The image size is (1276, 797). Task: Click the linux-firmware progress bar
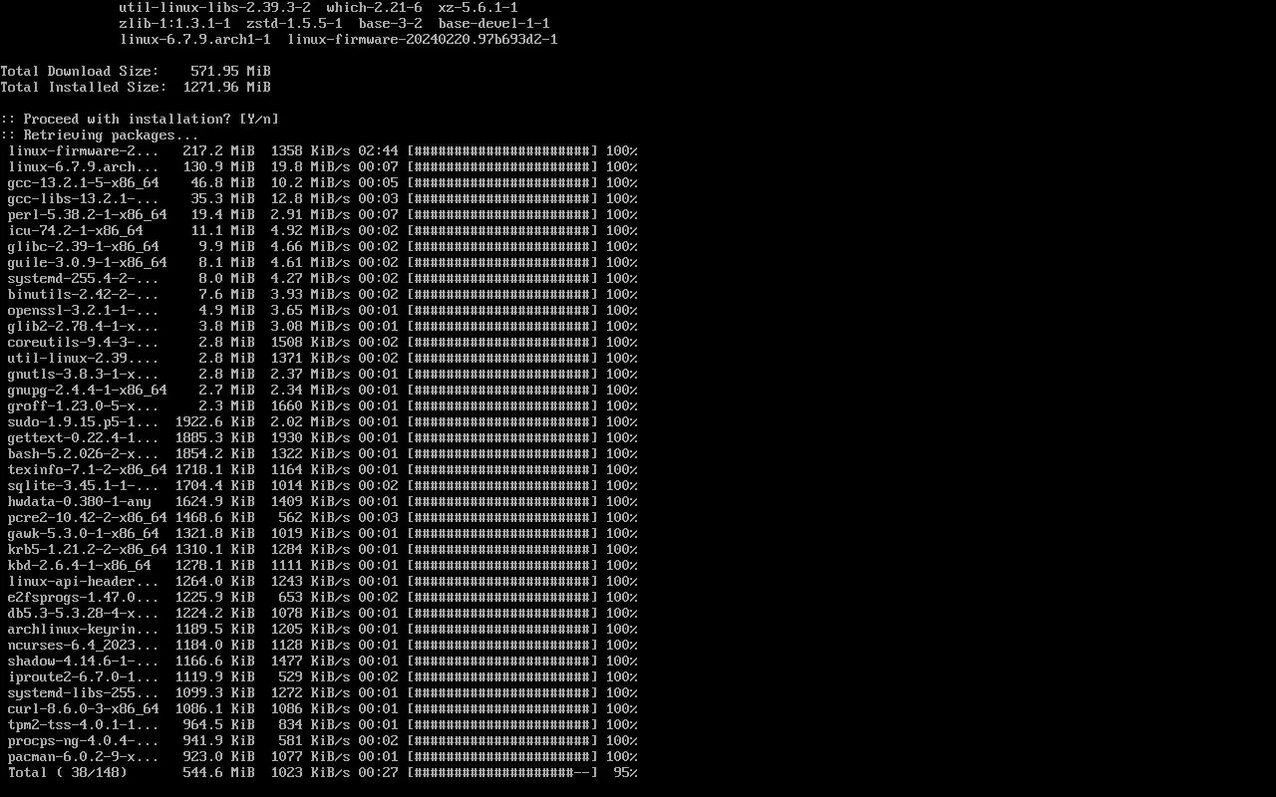tap(502, 151)
